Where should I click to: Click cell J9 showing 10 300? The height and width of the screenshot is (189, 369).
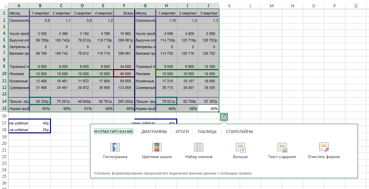coord(209,67)
